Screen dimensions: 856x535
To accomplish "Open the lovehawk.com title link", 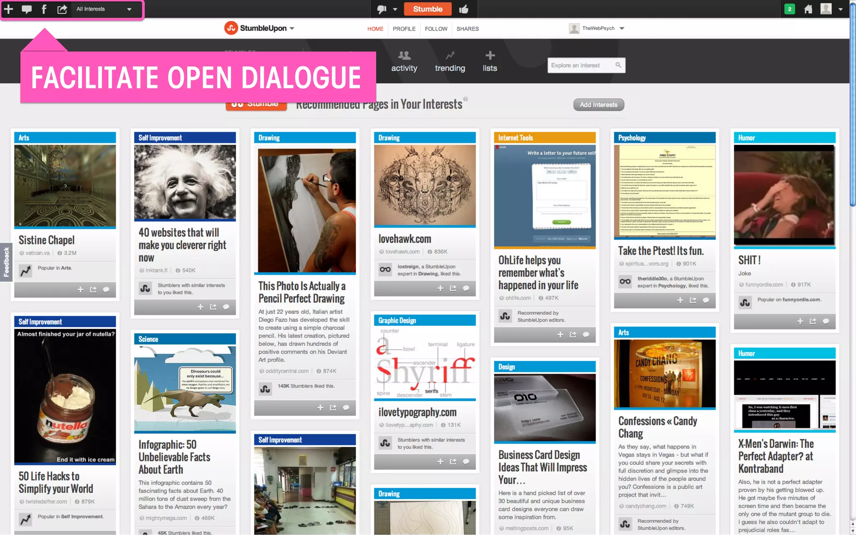I will (x=405, y=239).
